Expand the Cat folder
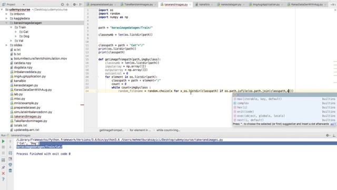The width and height of the screenshot is (337, 190). point(16,32)
